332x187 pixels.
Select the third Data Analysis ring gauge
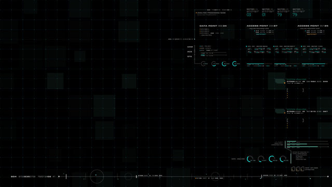[x=272, y=159]
